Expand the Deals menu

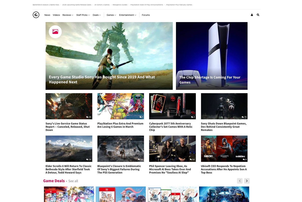point(97,15)
